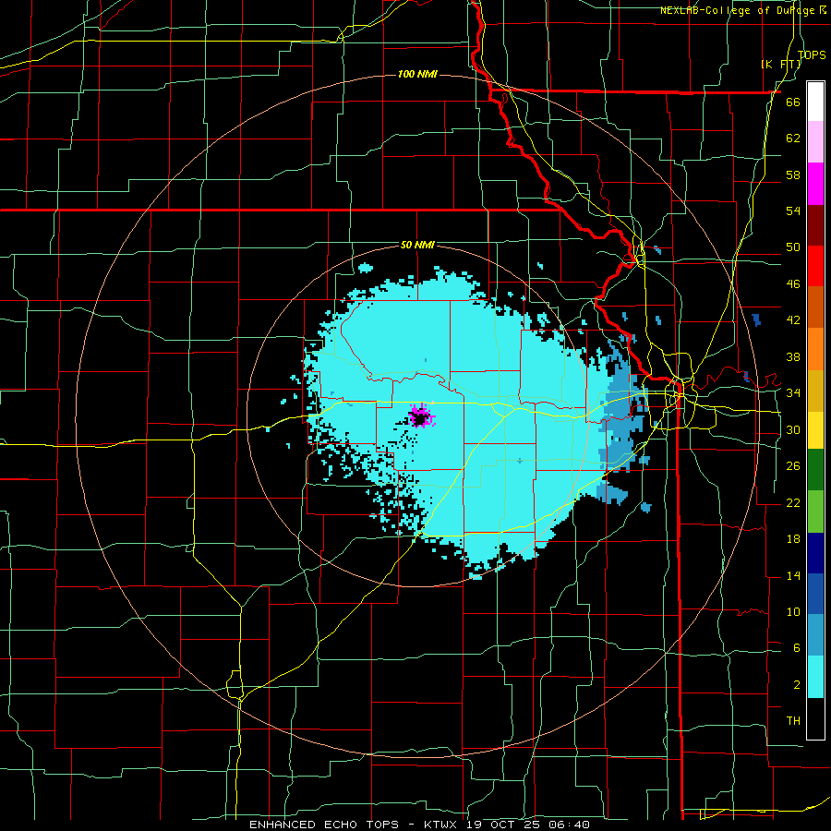Select the '58' legend label
Image resolution: width=831 pixels, height=831 pixels.
[x=793, y=175]
